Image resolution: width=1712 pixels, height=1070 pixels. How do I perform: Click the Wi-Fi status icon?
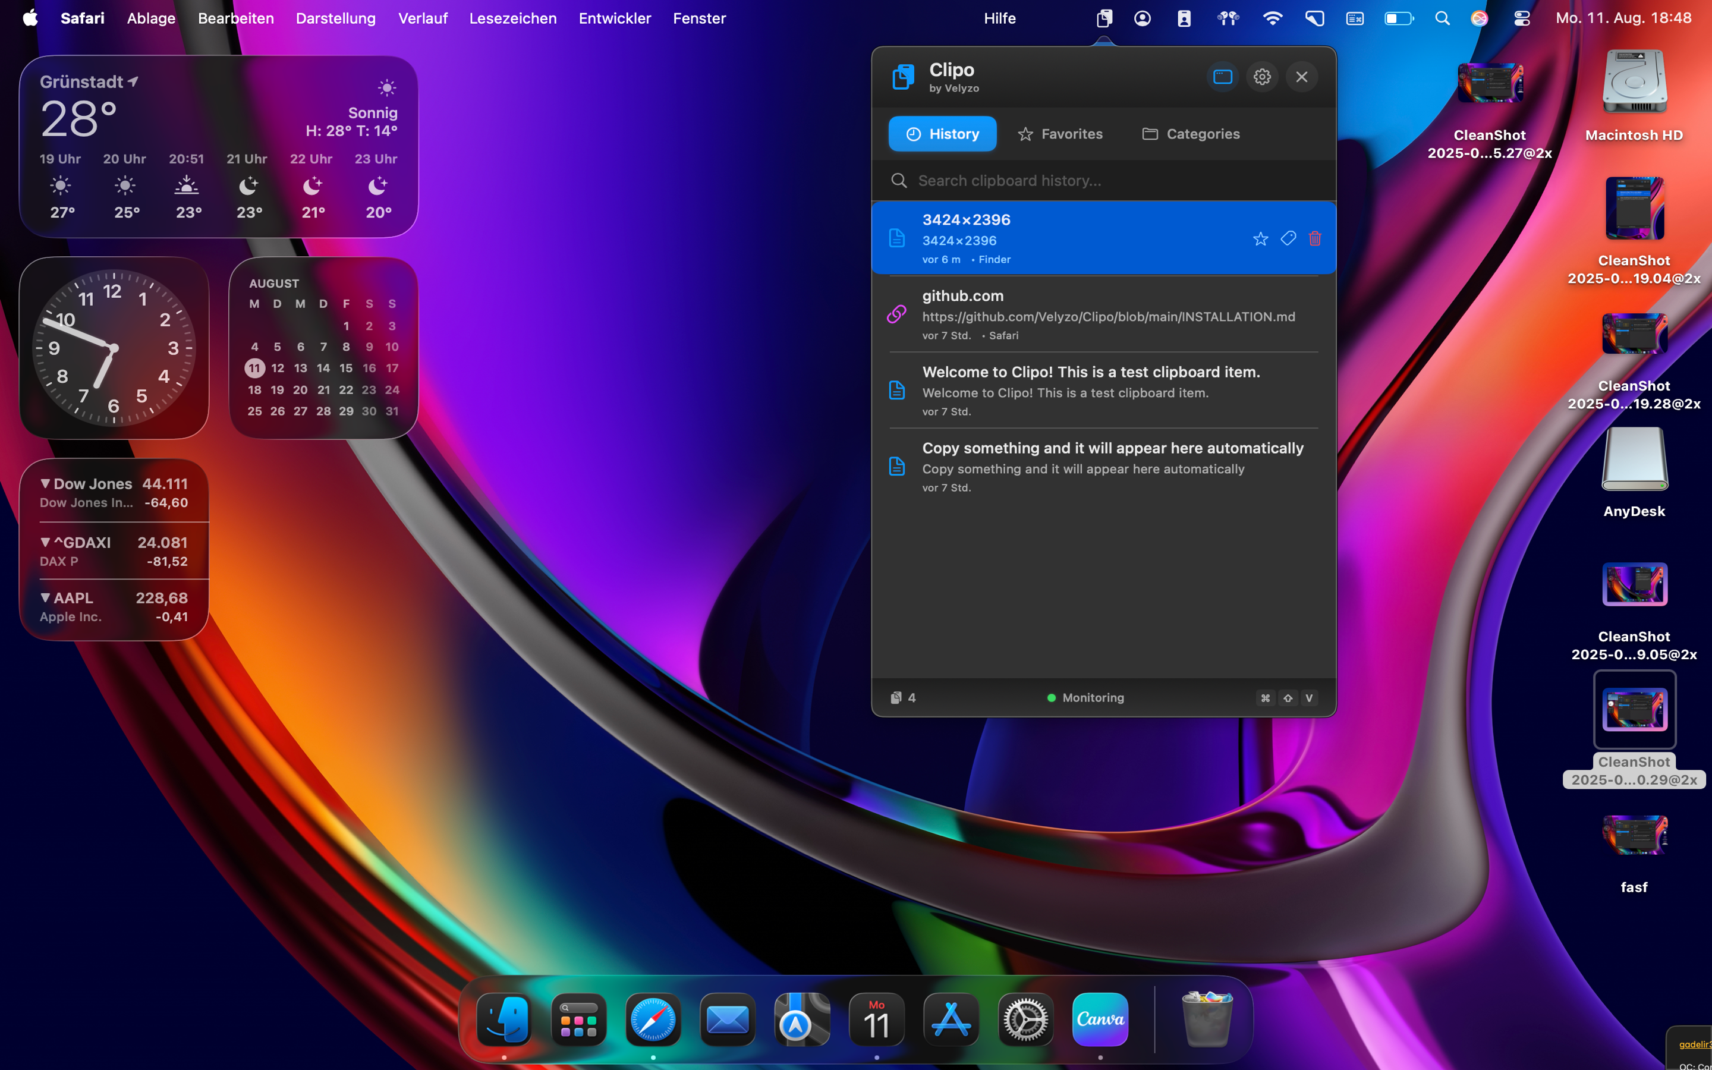click(1272, 18)
